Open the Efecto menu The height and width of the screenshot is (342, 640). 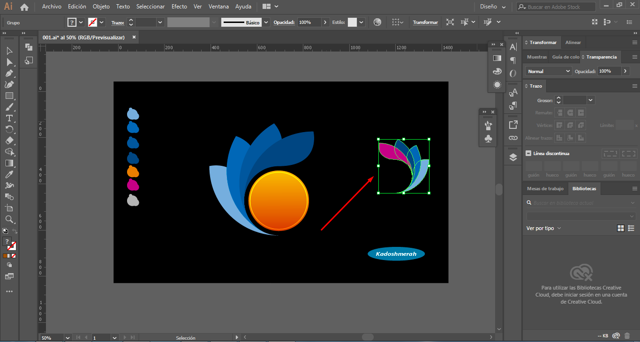click(179, 7)
